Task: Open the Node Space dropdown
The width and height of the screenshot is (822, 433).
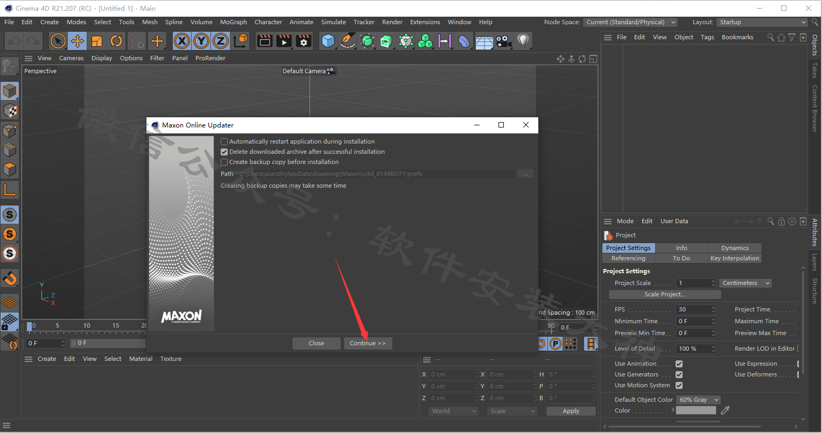Action: pyautogui.click(x=630, y=22)
